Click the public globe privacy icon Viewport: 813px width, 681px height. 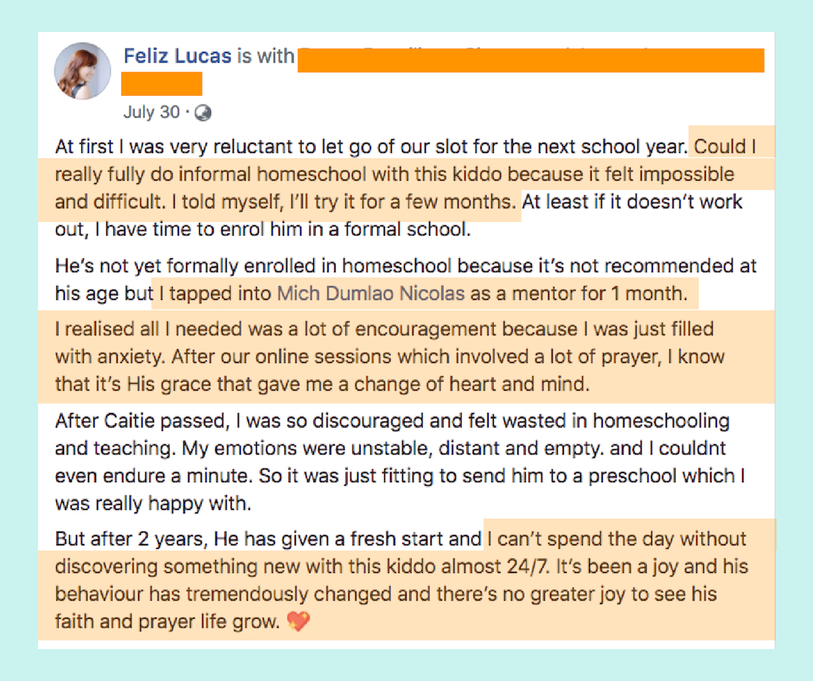pyautogui.click(x=202, y=112)
